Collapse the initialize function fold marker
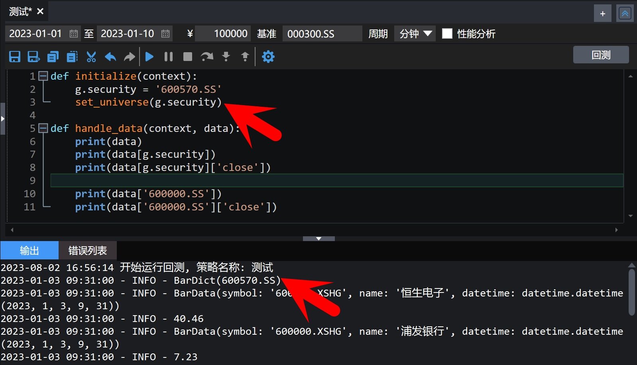This screenshot has height=365, width=637. 43,76
